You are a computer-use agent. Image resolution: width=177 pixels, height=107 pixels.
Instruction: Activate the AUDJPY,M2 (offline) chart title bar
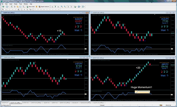[133, 13]
